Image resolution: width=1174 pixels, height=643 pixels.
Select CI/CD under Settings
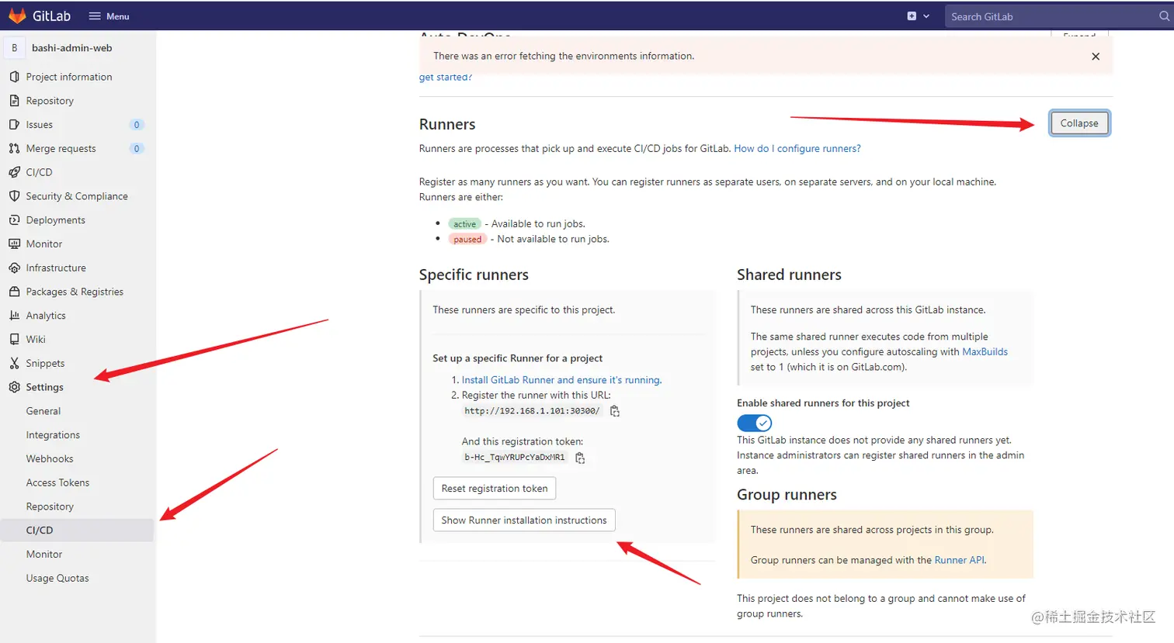(78, 531)
